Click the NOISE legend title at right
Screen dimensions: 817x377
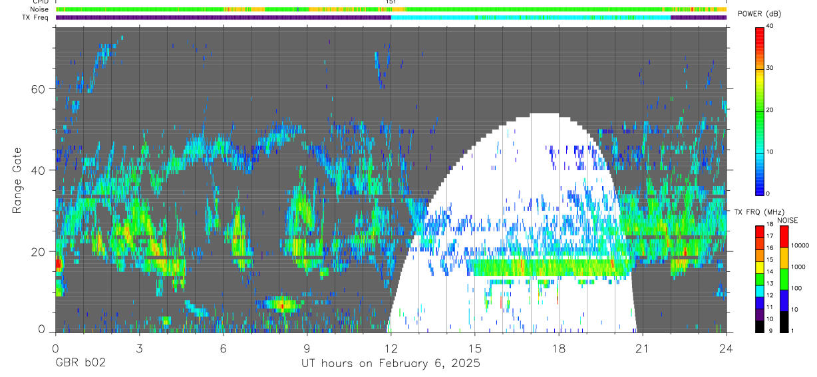click(789, 220)
